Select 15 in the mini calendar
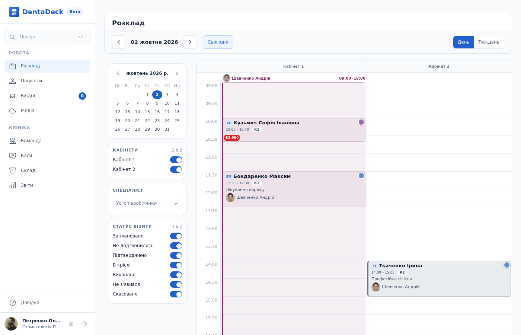 tap(147, 112)
